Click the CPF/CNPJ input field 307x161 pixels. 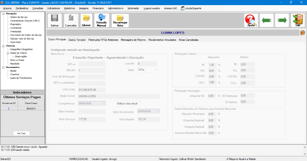pyautogui.click(x=92, y=90)
